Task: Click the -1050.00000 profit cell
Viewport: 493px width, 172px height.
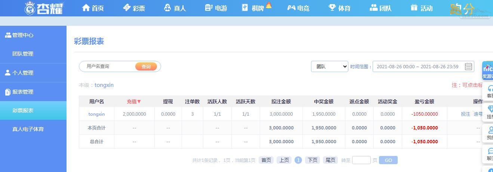Action: tap(425, 114)
